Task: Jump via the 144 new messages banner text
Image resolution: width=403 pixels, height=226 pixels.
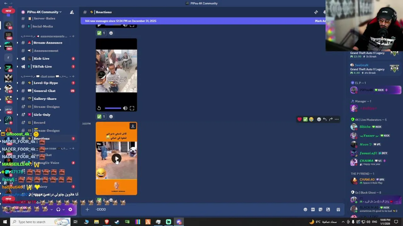Action: [x=121, y=21]
